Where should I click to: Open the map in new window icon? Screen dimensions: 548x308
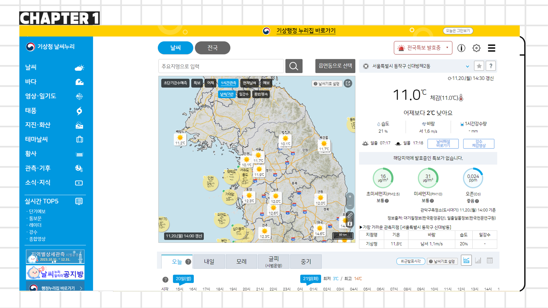point(348,83)
